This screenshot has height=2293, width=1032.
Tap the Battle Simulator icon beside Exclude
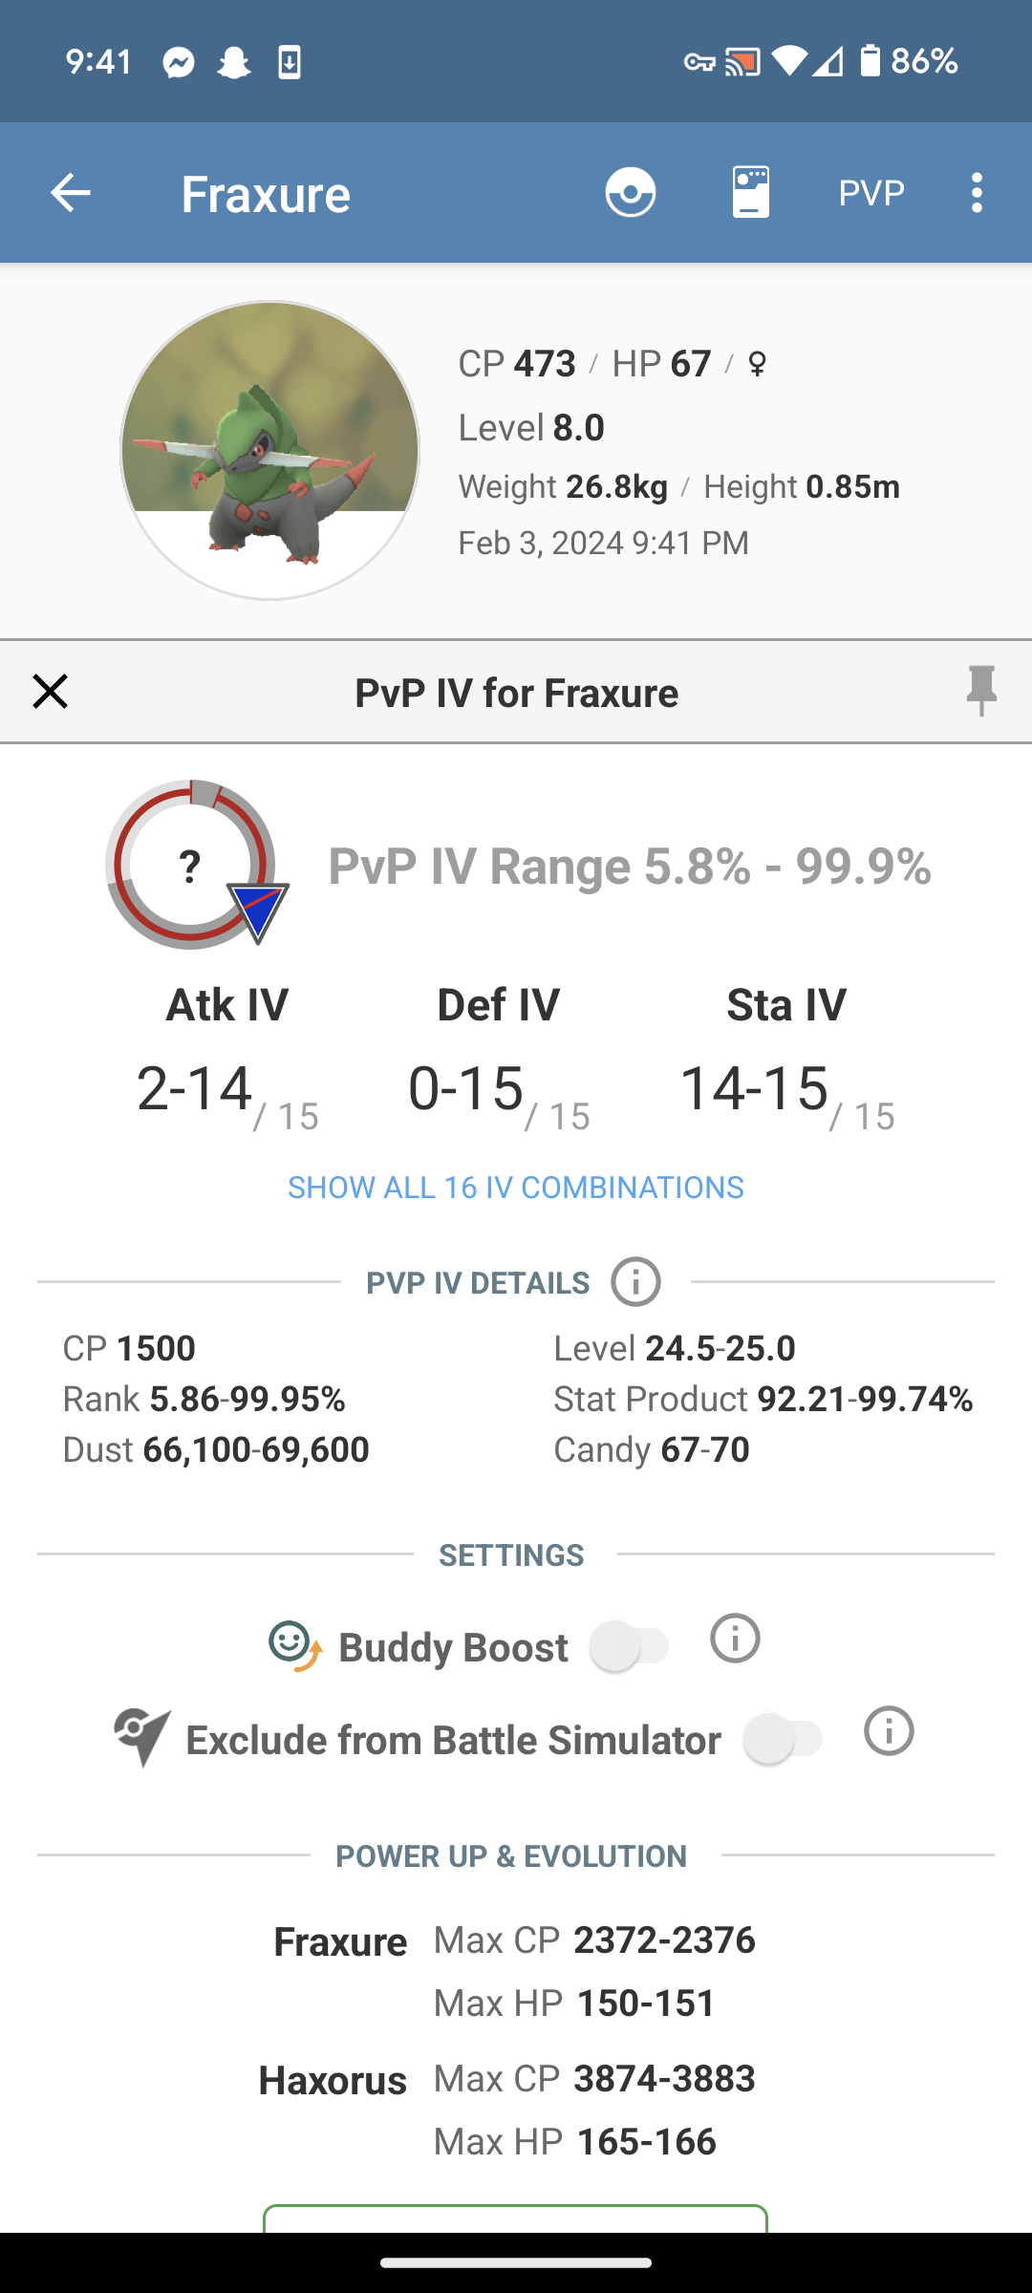(142, 1737)
